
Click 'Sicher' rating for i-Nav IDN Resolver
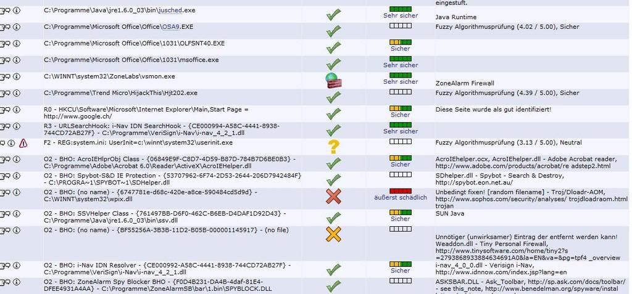(x=400, y=271)
